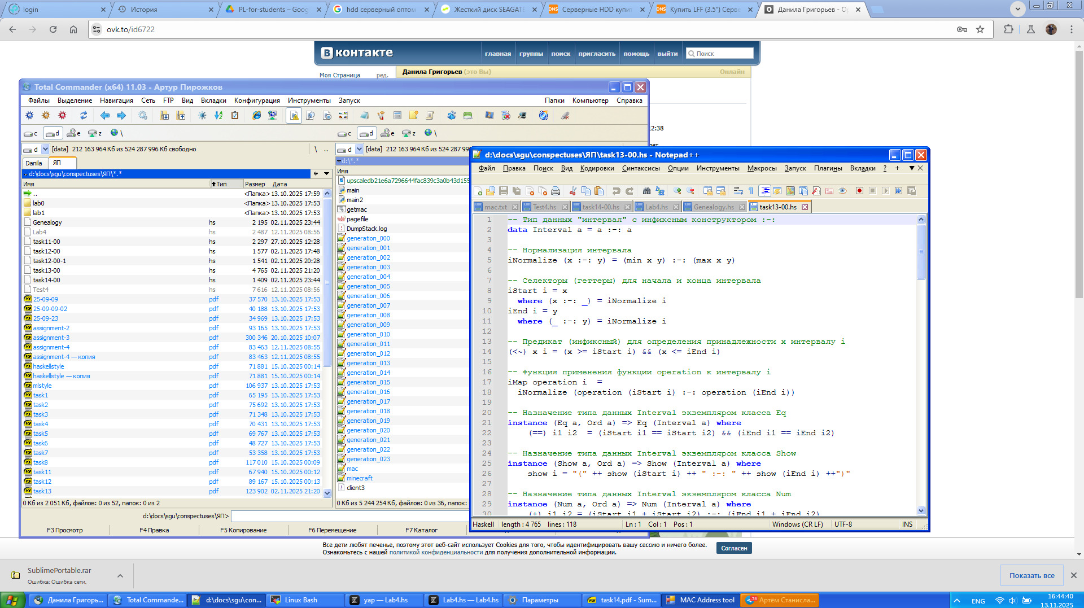Click the Print icon in Notepad++ toolbar

coord(556,191)
